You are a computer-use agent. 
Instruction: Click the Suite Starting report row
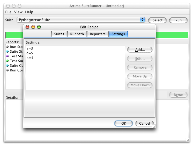tap(15, 51)
